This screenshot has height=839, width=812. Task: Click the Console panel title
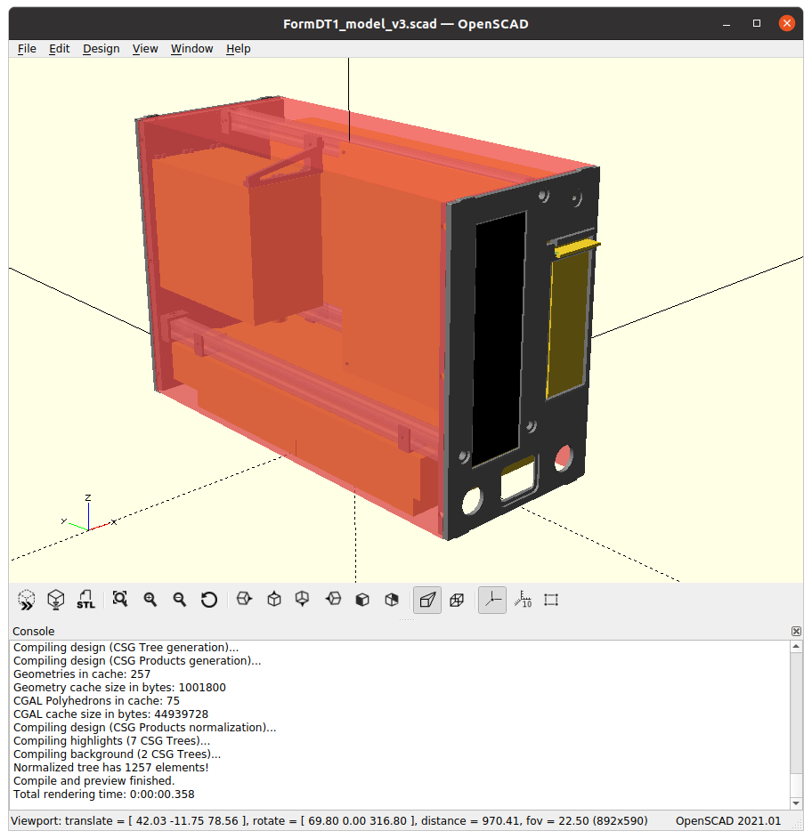(x=33, y=632)
